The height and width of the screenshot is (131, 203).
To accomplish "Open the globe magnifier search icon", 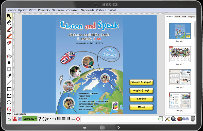I will (174, 119).
